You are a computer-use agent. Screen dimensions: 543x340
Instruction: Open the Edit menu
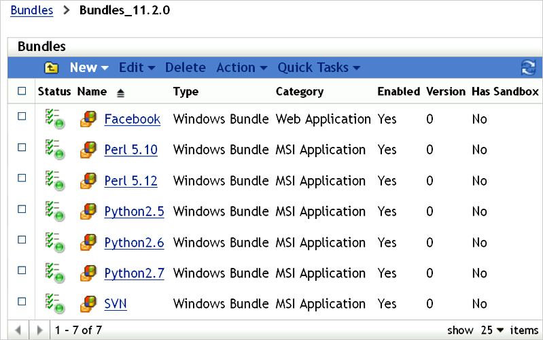(137, 67)
